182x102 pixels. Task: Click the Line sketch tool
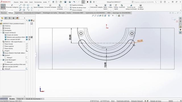pos(20,5)
